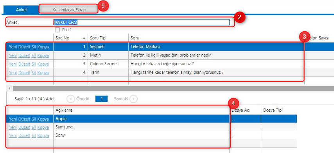Click Kopya in the Apple row
The image size is (334, 153).
pyautogui.click(x=43, y=119)
